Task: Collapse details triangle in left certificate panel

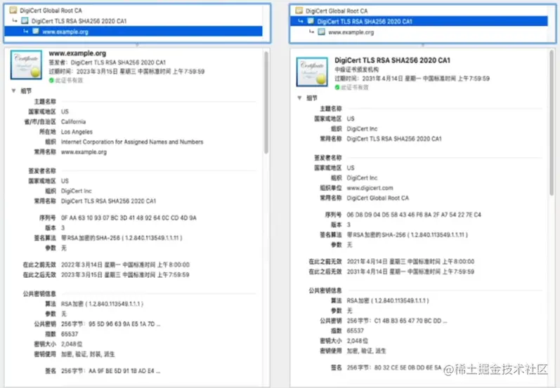Action: [x=13, y=91]
